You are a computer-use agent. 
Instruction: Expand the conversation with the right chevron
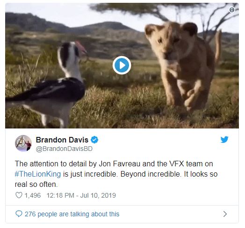point(225,214)
